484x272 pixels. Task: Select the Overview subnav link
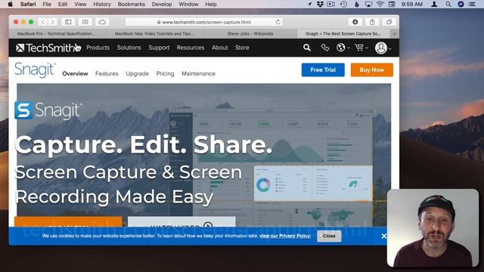[x=75, y=73]
